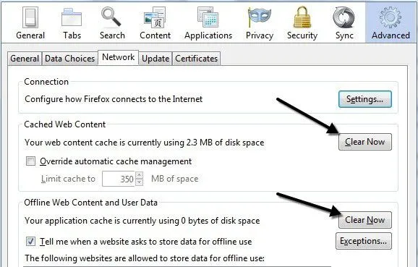Enable Override automatic cache management
Image resolution: width=418 pixels, height=267 pixels.
tap(30, 161)
